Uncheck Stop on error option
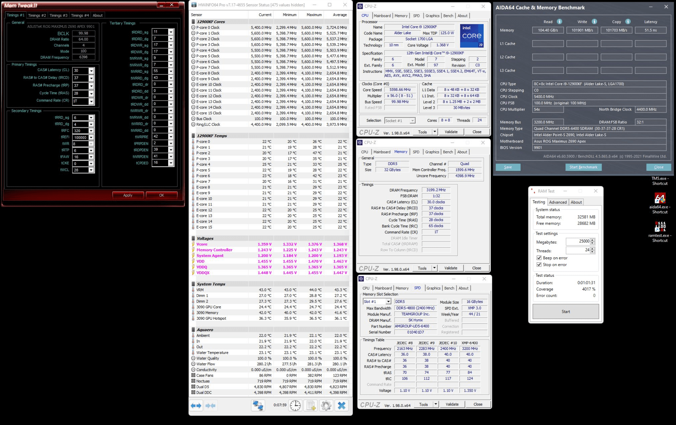This screenshot has height=425, width=676. pyautogui.click(x=539, y=265)
